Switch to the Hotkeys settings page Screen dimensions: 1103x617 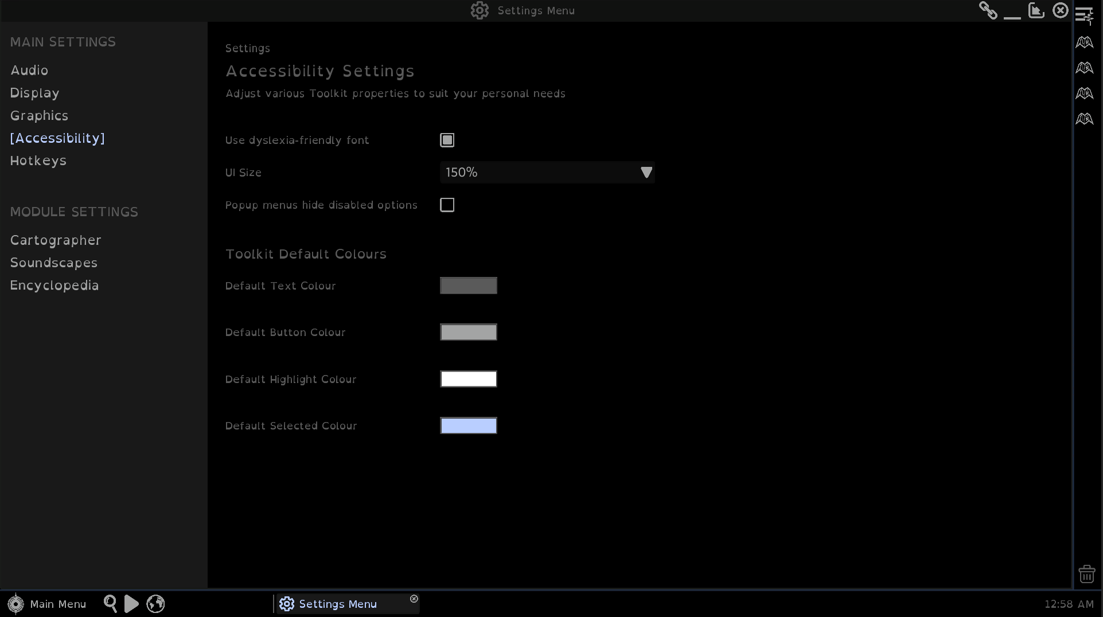click(x=38, y=161)
